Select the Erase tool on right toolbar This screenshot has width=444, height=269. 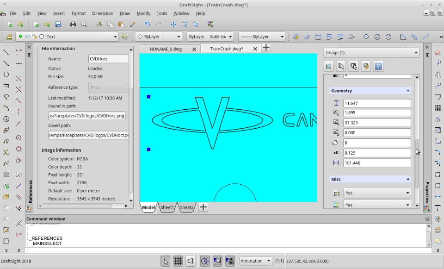(x=438, y=52)
